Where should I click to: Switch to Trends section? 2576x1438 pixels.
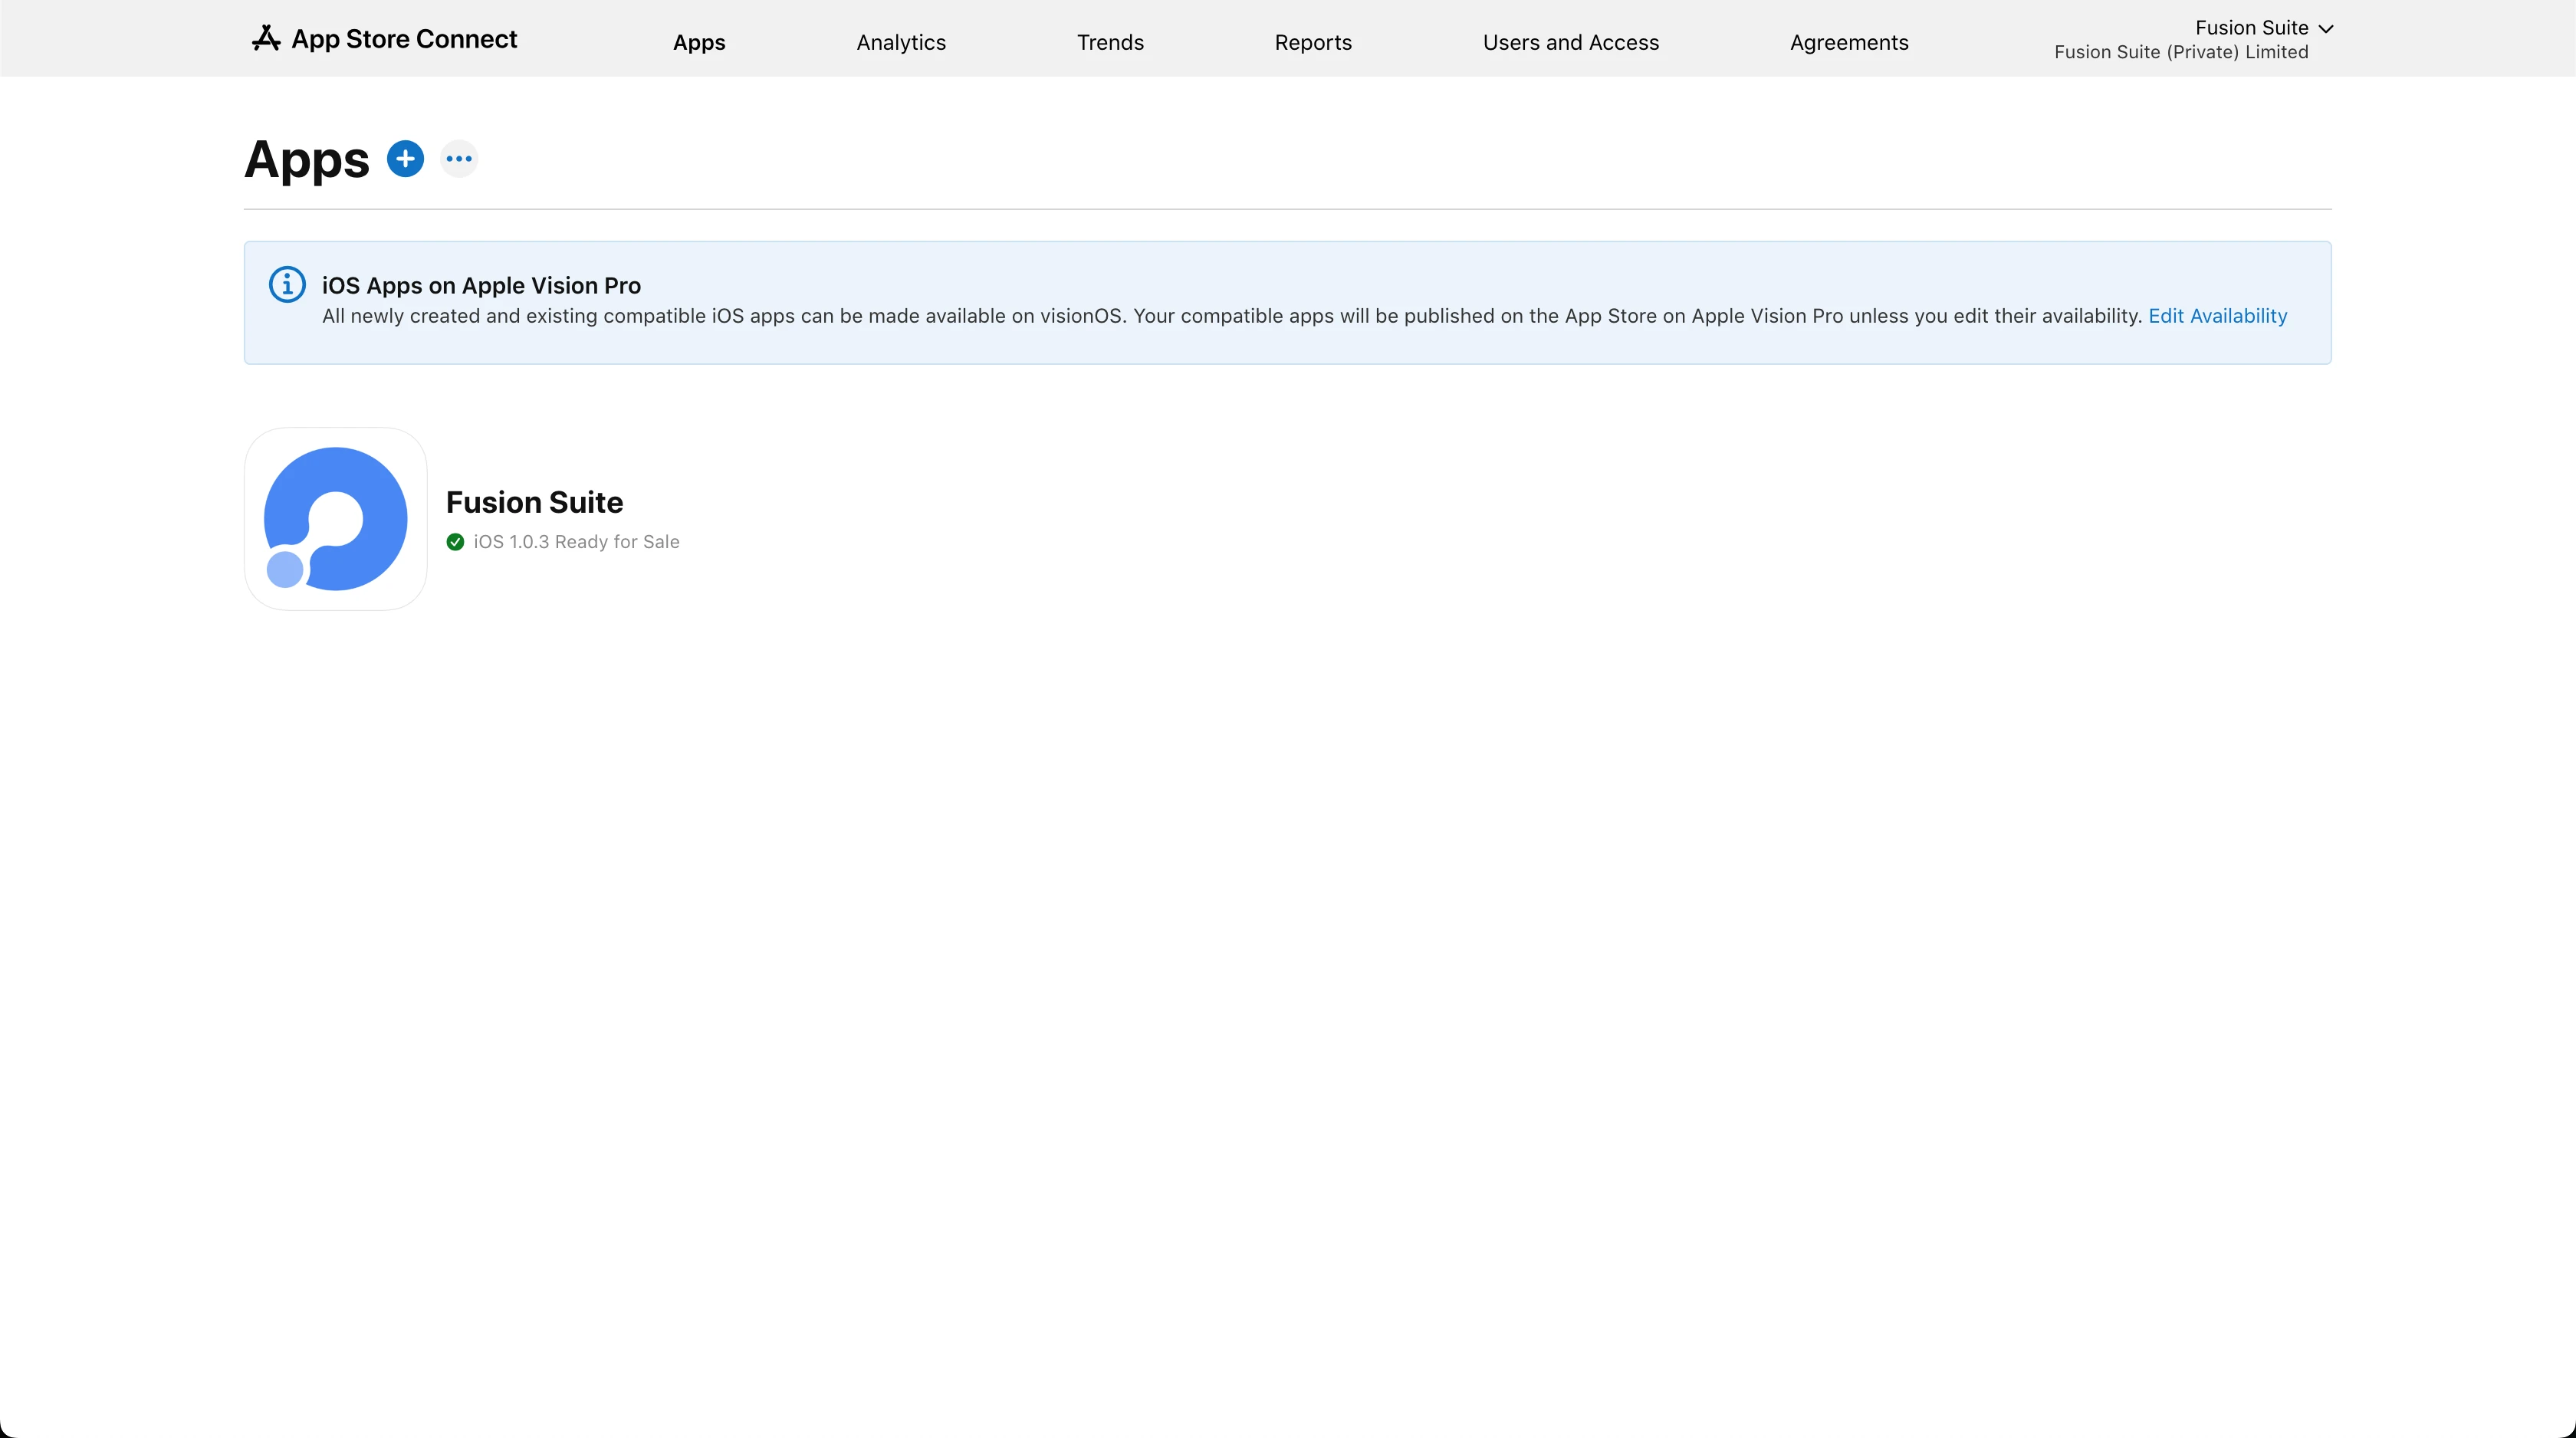point(1110,42)
